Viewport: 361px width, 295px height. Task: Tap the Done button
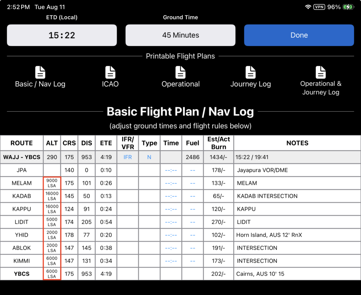point(299,35)
